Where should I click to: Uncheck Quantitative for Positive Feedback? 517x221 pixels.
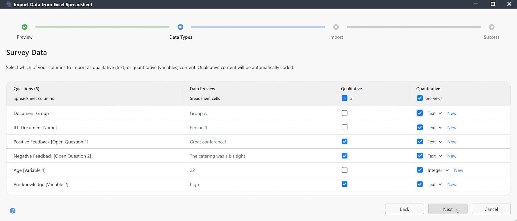(x=420, y=142)
